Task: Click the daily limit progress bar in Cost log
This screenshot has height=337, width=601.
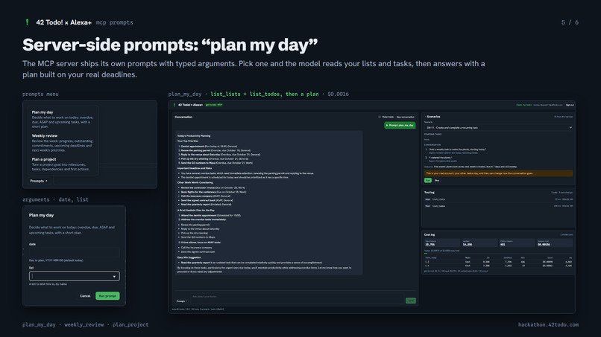Action: [498, 253]
